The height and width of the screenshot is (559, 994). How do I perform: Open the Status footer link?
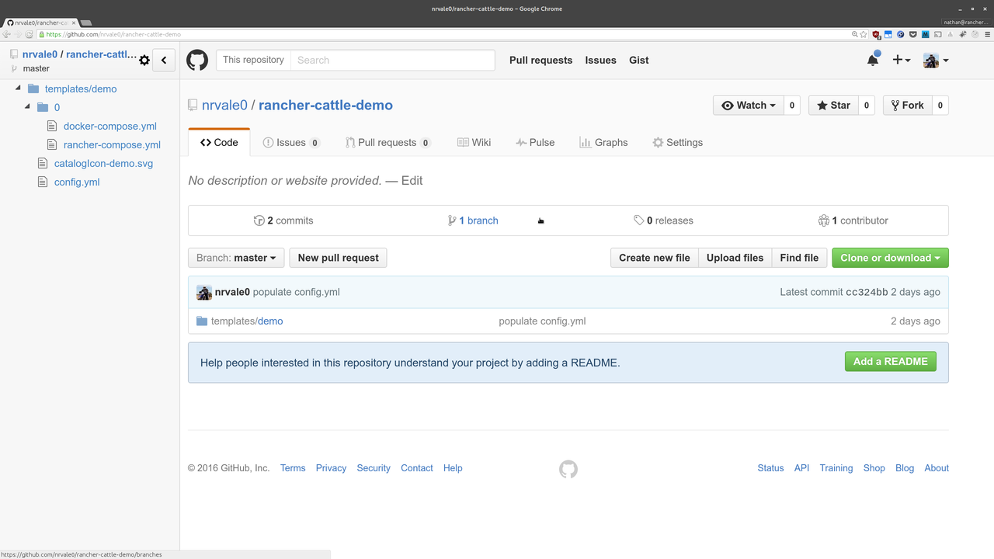coord(770,468)
